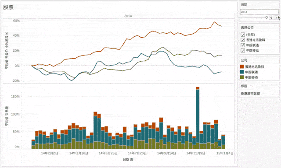The image size is (281, 168).
Task: Click the 选择公司 filter heading
Action: (247, 28)
